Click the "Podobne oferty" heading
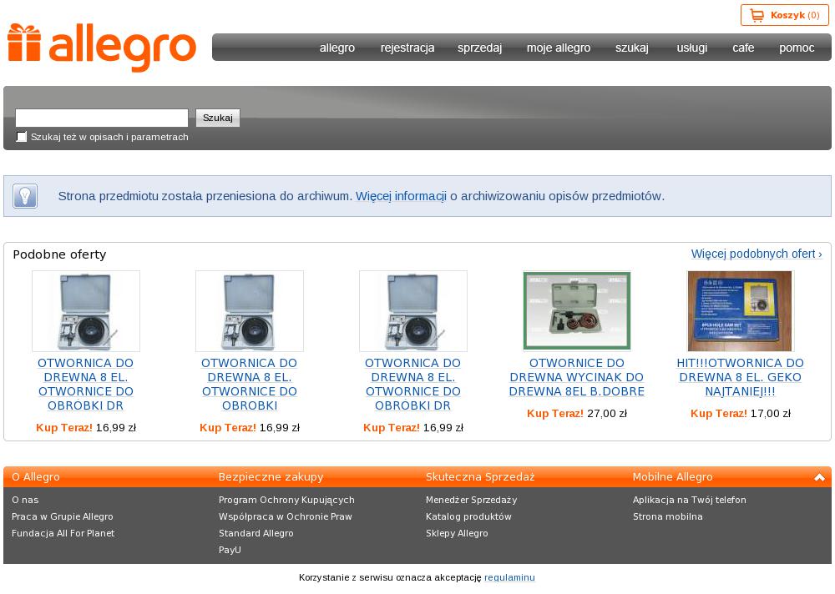Screen dimensions: 835x594 pos(59,254)
